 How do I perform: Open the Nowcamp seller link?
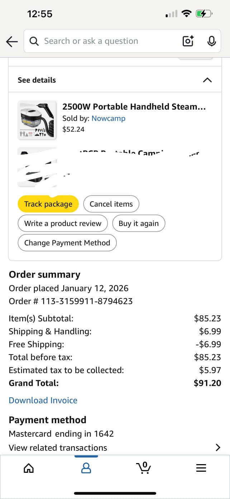(x=108, y=118)
